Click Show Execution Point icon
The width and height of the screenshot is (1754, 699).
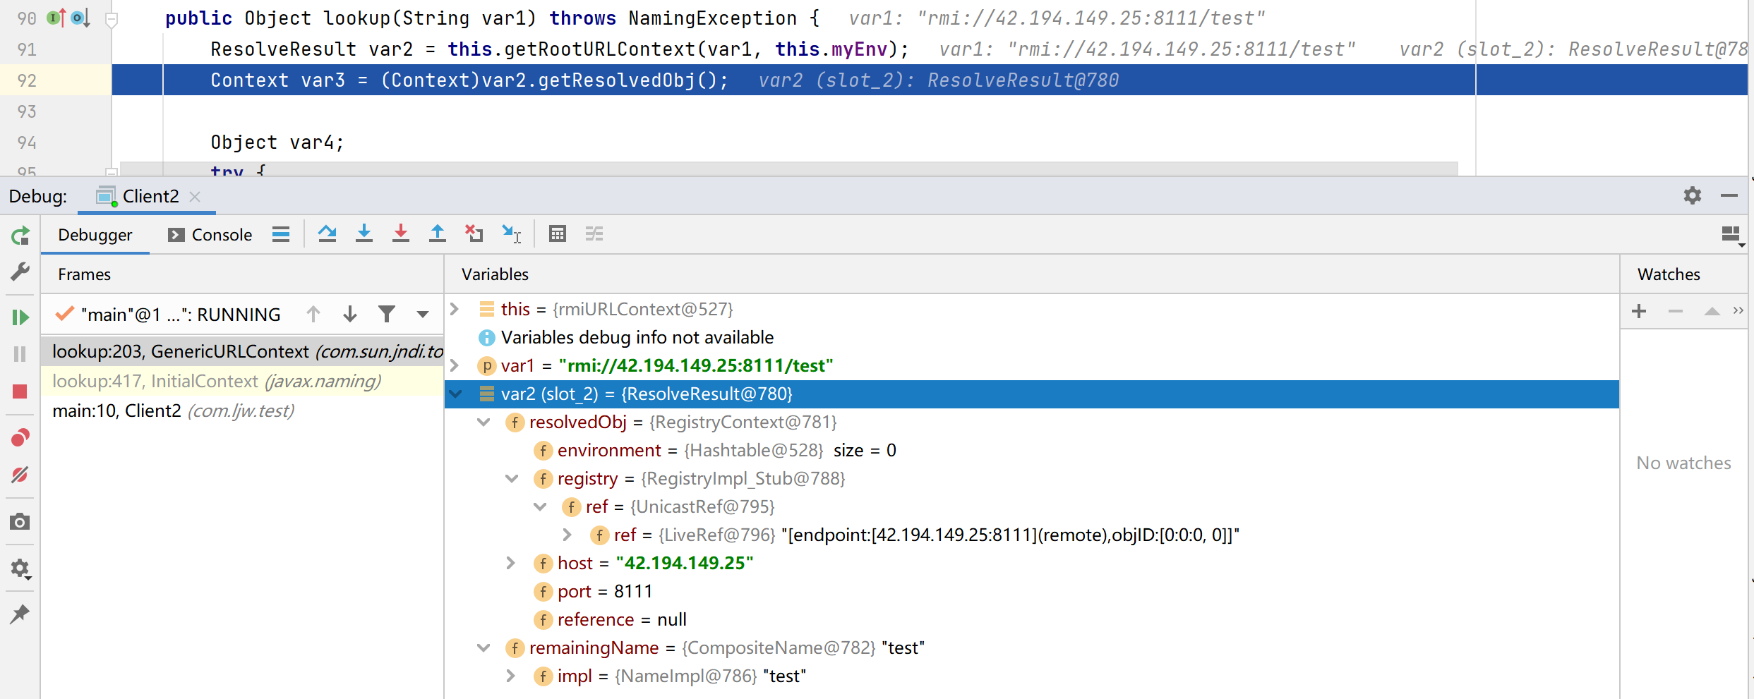(x=281, y=234)
